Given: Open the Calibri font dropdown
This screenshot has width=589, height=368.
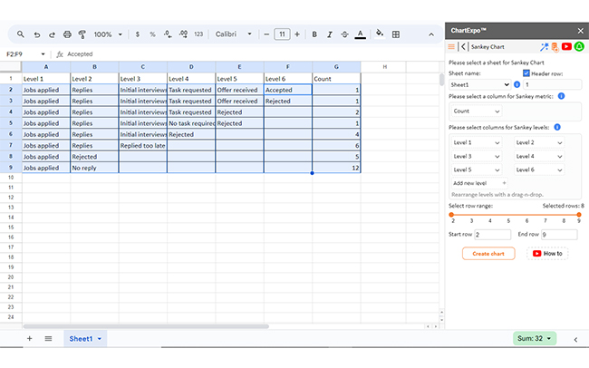Looking at the screenshot, I should pyautogui.click(x=233, y=34).
